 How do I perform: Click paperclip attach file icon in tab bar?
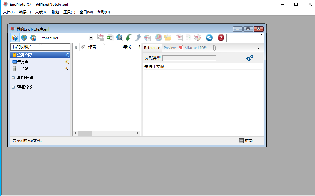214,48
